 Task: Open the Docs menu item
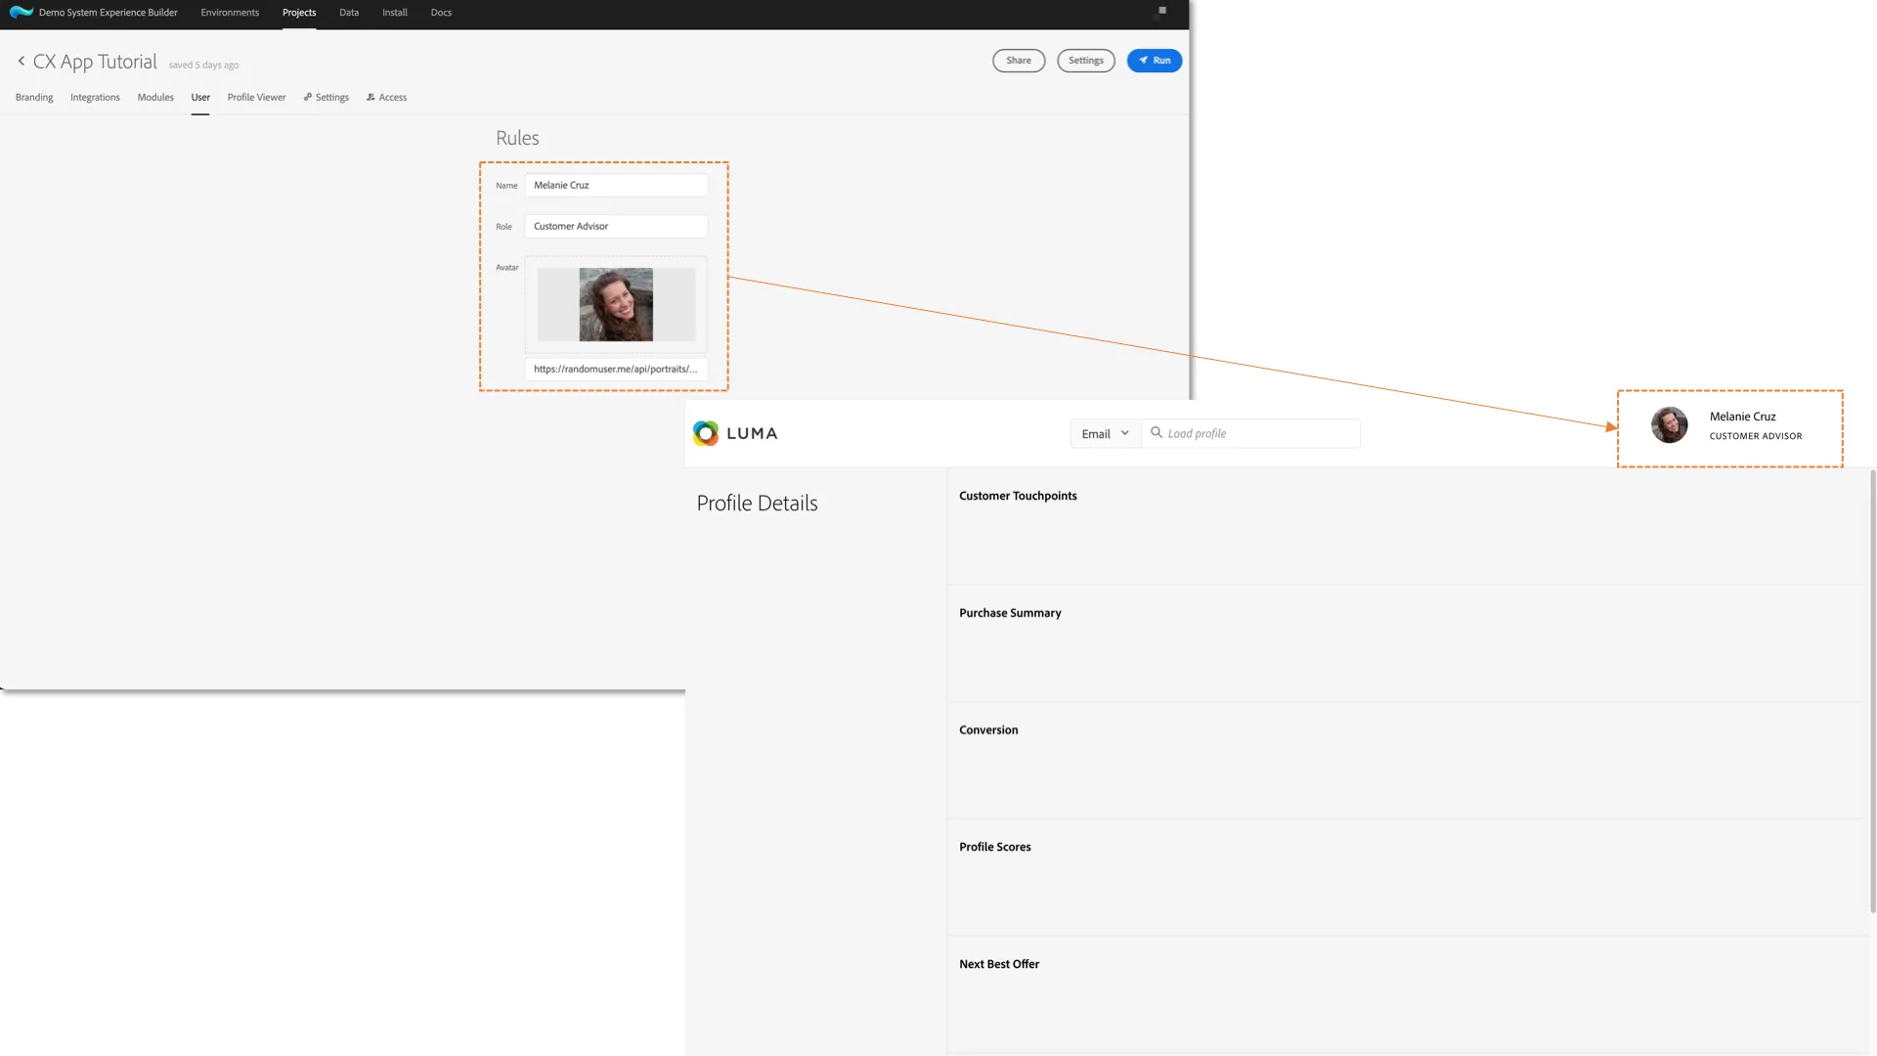441,13
